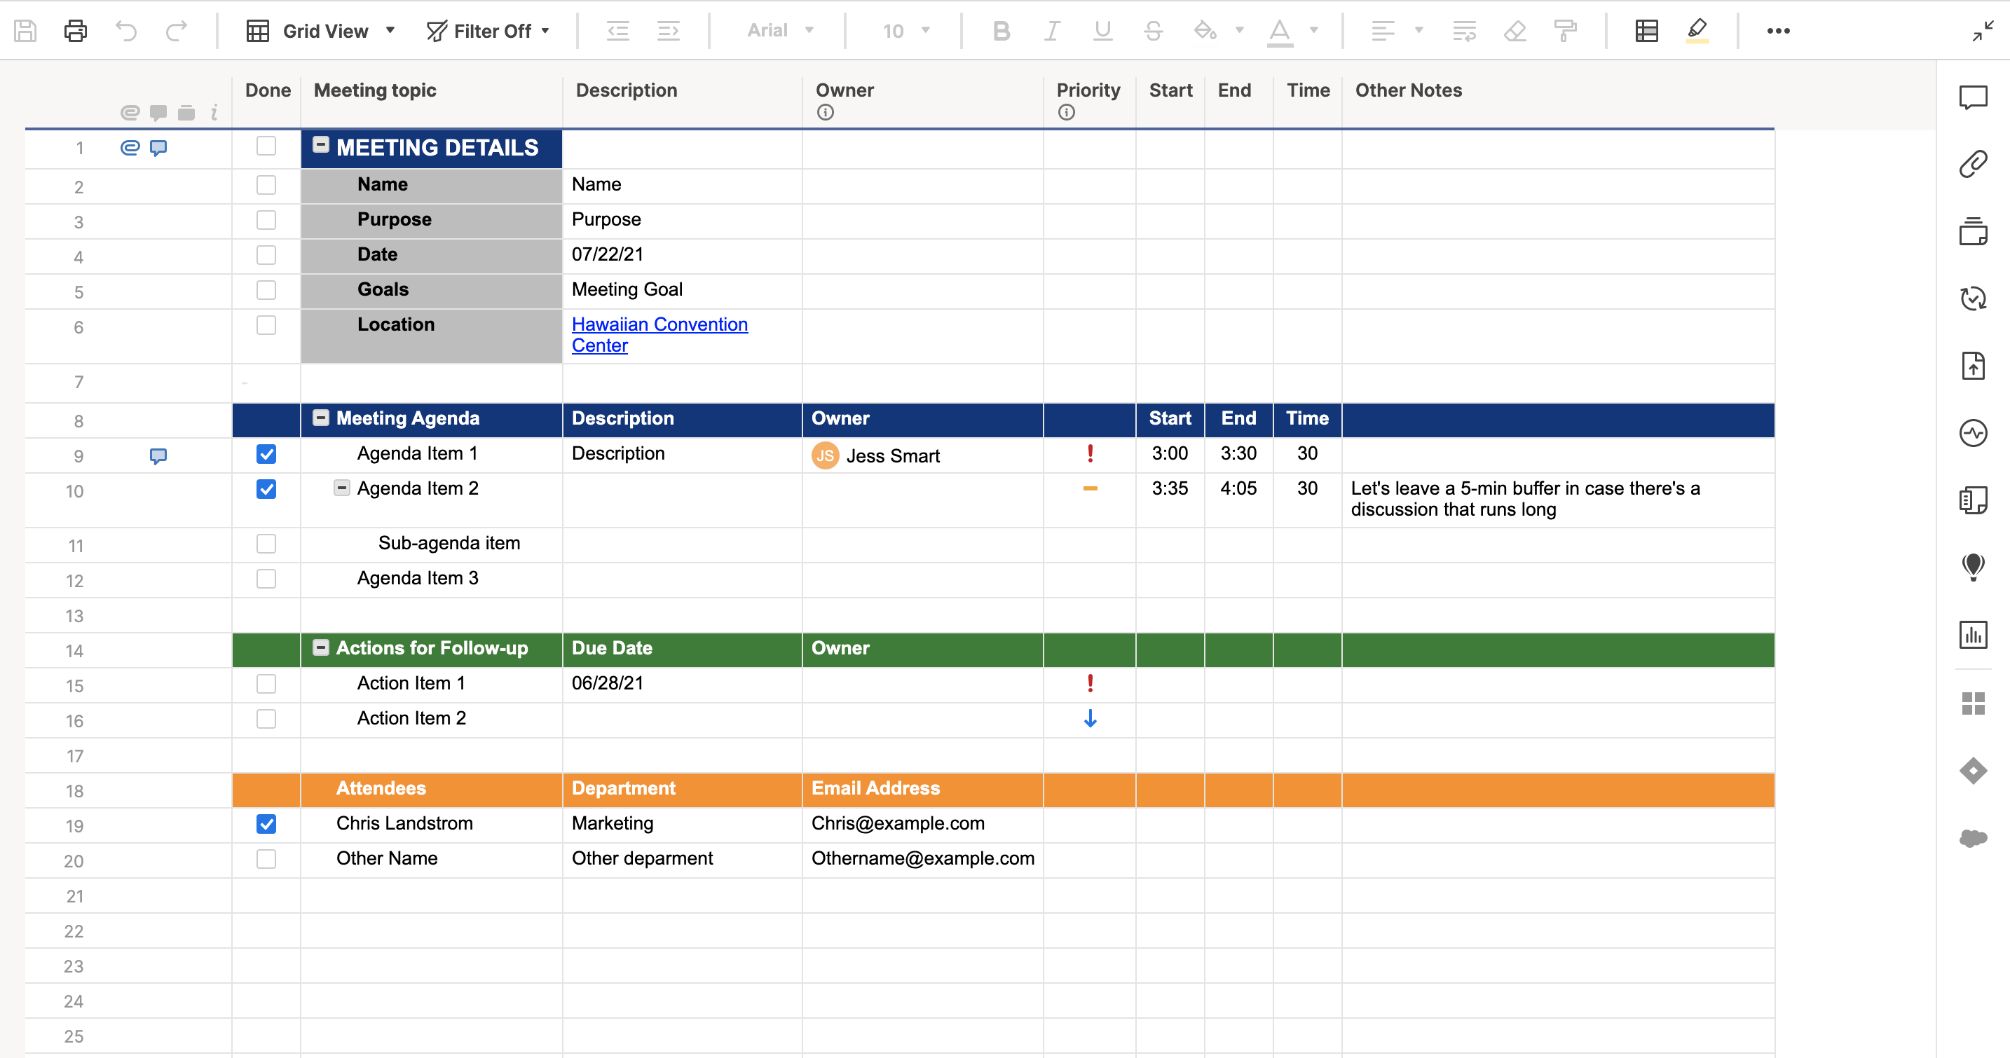2010x1058 pixels.
Task: Toggle bold formatting in toolbar
Action: click(x=999, y=29)
